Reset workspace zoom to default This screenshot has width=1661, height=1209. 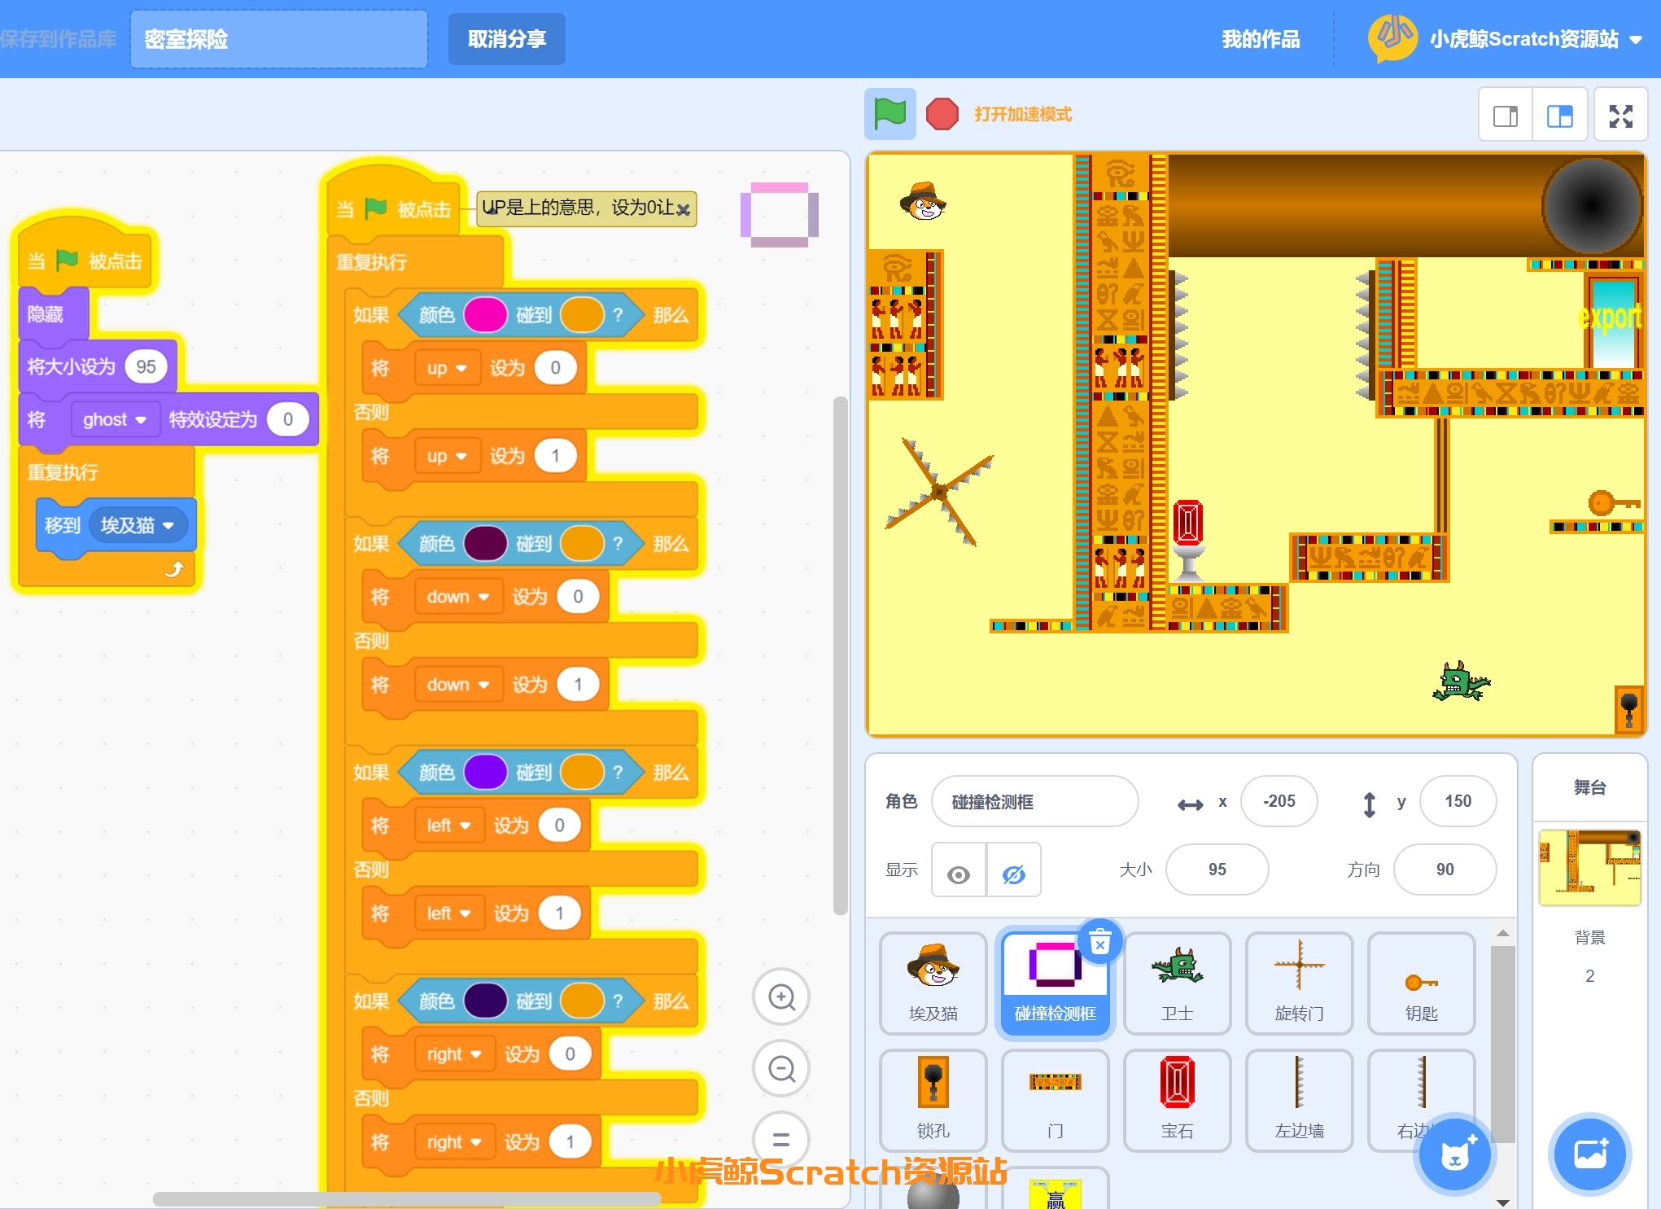pos(781,1139)
